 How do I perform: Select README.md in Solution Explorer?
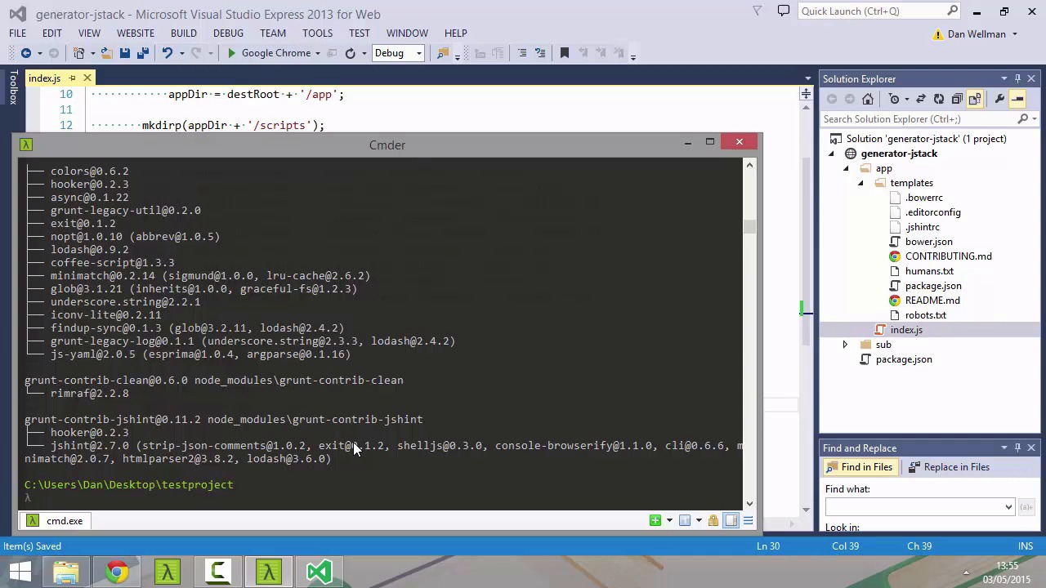click(x=932, y=301)
